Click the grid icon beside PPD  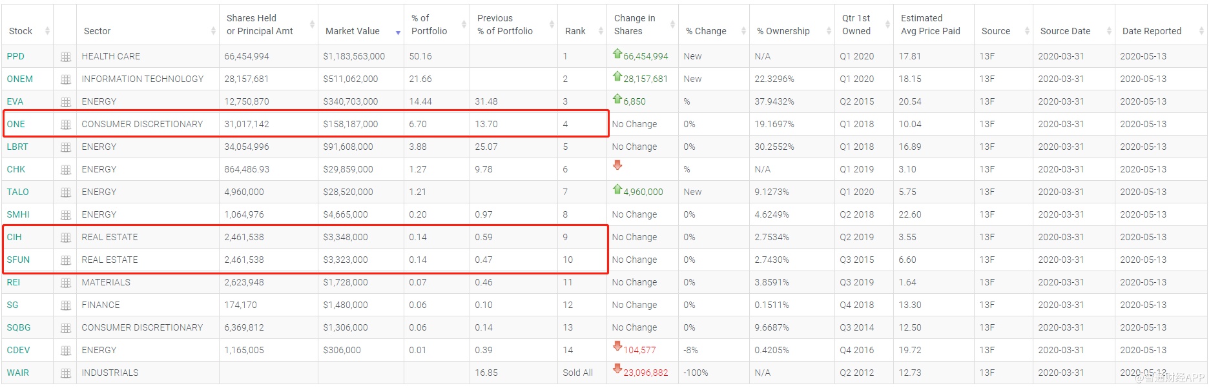tap(65, 57)
